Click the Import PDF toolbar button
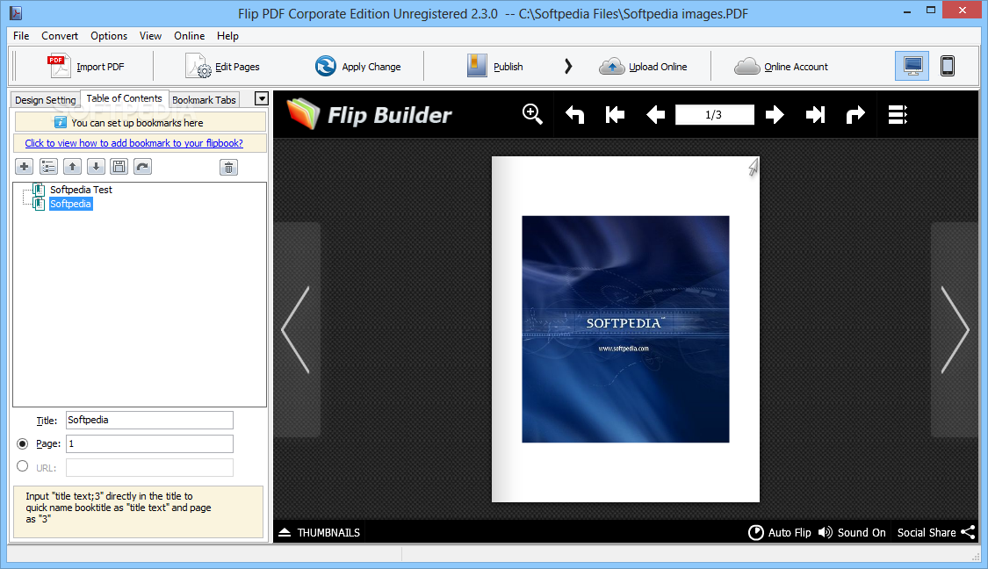Image resolution: width=988 pixels, height=569 pixels. [x=86, y=66]
